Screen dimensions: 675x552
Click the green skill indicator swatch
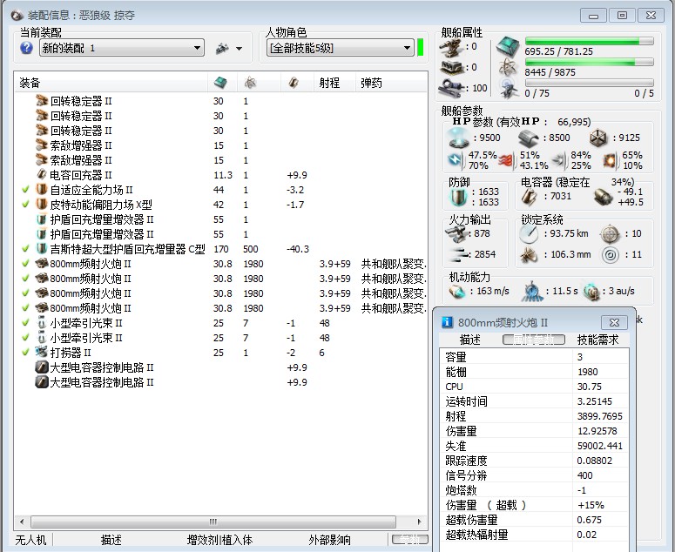[x=421, y=47]
